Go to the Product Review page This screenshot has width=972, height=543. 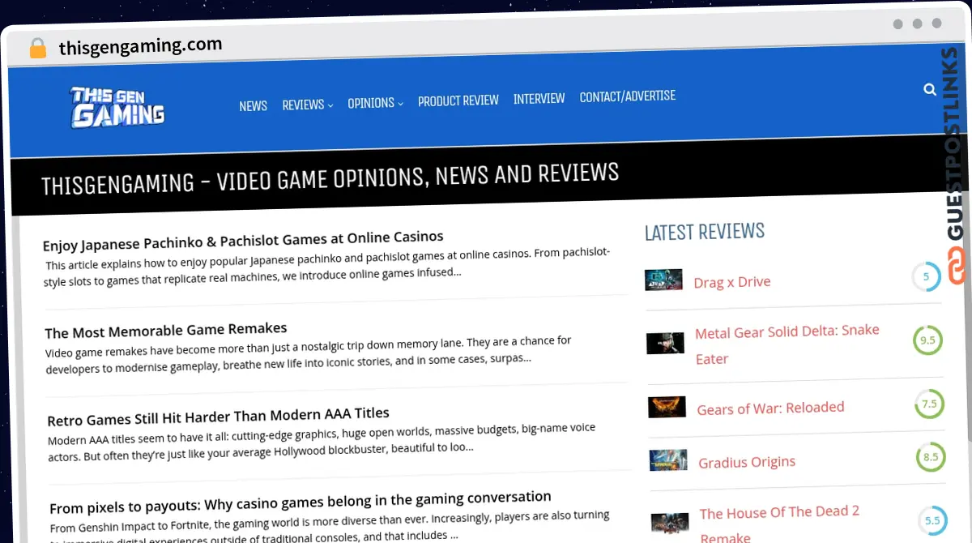[458, 100]
